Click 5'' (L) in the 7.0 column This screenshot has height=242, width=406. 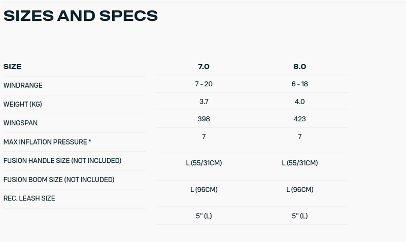[x=204, y=216]
